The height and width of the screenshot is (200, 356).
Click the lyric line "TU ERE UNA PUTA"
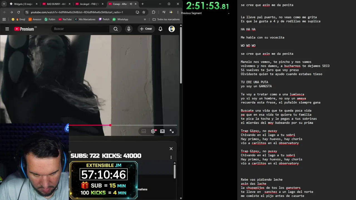(x=254, y=82)
